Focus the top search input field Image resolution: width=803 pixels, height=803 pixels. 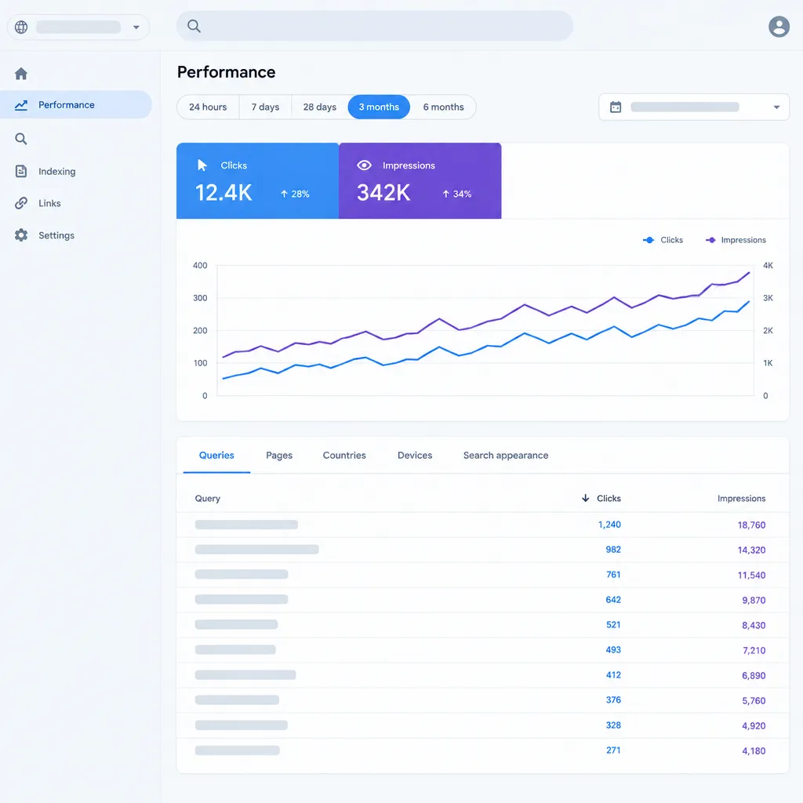(x=375, y=26)
